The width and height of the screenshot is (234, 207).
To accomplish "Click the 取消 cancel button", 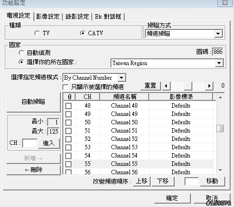I will click(x=212, y=198).
